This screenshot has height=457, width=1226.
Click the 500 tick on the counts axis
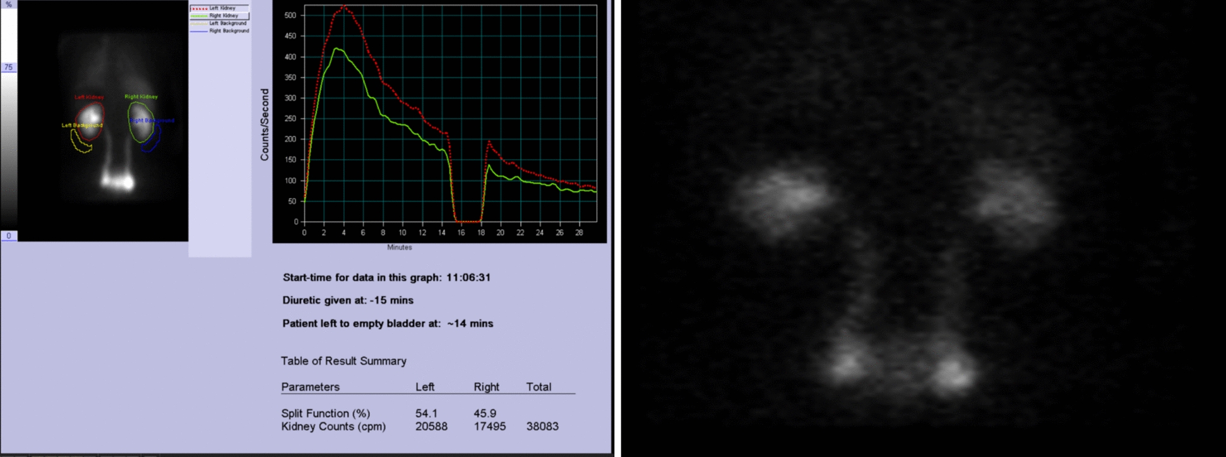(x=290, y=16)
